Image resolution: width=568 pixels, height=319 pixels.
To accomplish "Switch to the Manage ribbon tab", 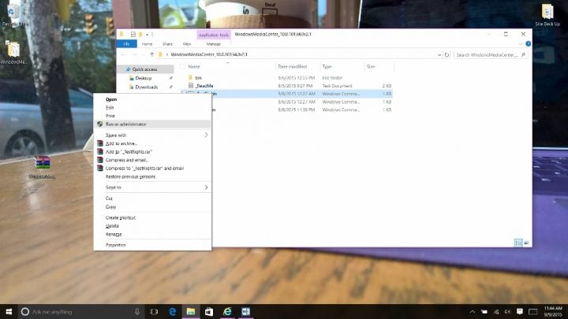I will click(x=213, y=44).
